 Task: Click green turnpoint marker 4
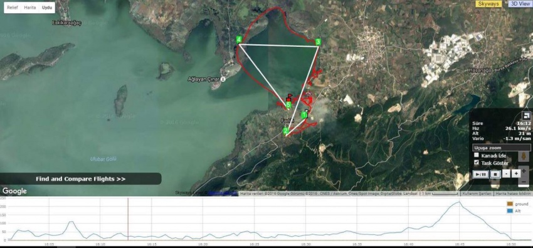(240, 39)
